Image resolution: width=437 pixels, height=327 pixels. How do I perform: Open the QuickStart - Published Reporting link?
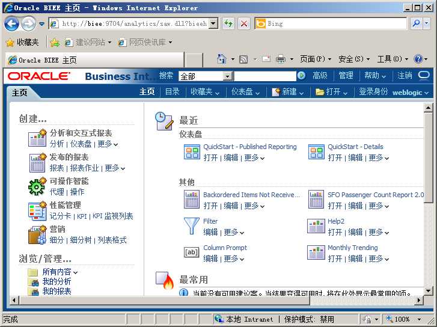tap(249, 147)
